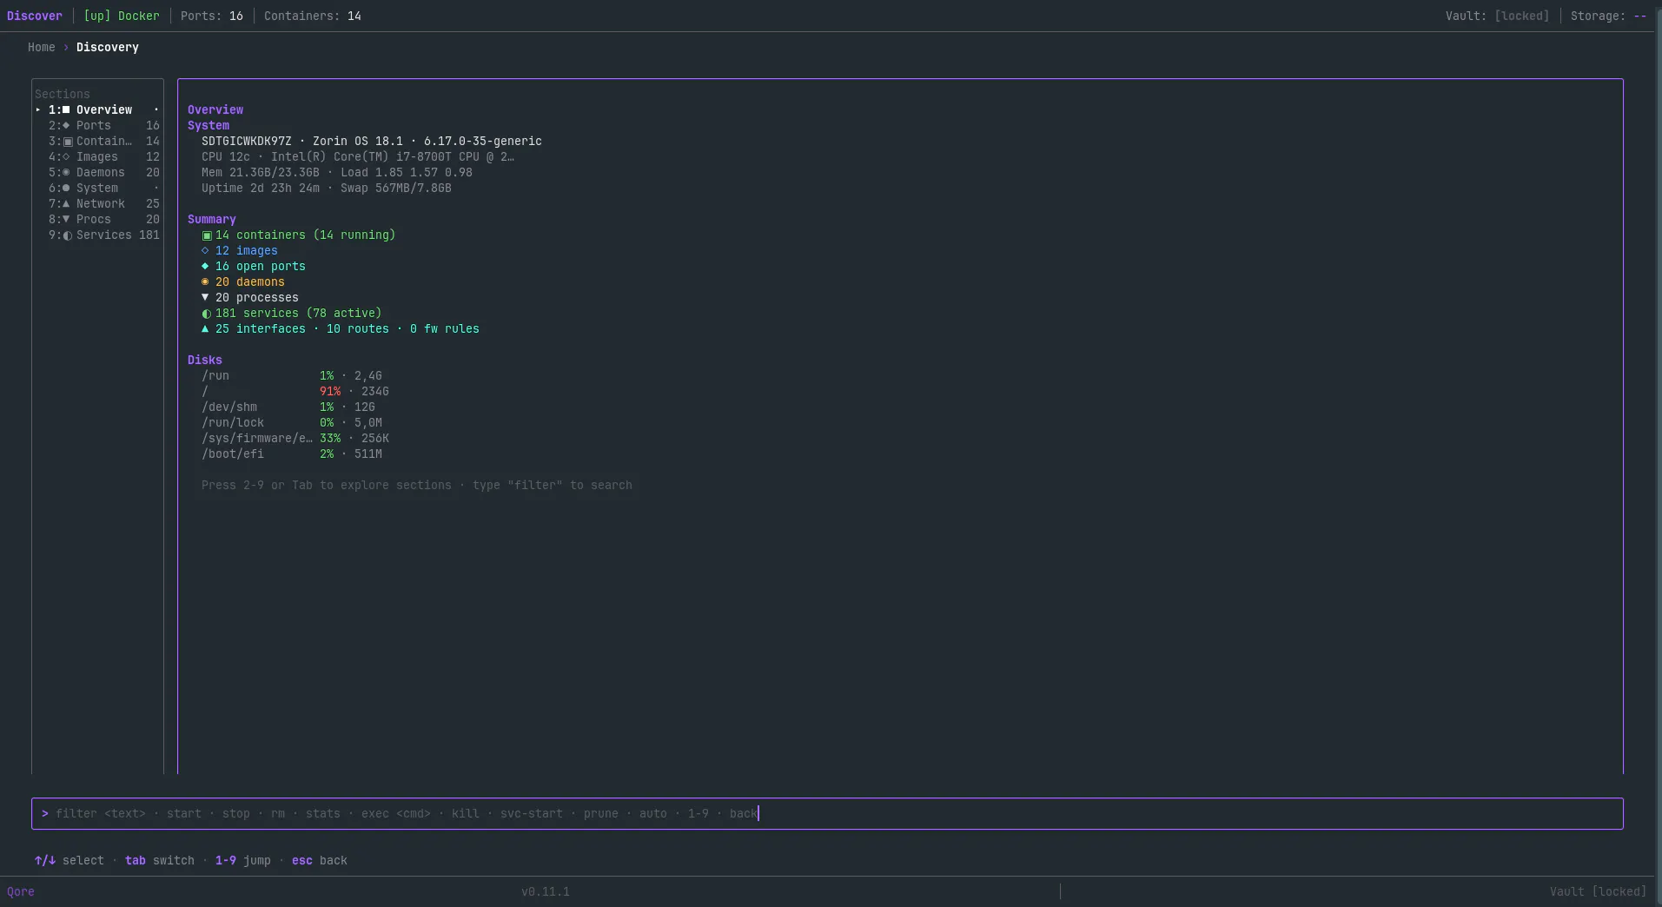1662x907 pixels.
Task: Click the filled square icon beside Overview
Action: (66, 109)
